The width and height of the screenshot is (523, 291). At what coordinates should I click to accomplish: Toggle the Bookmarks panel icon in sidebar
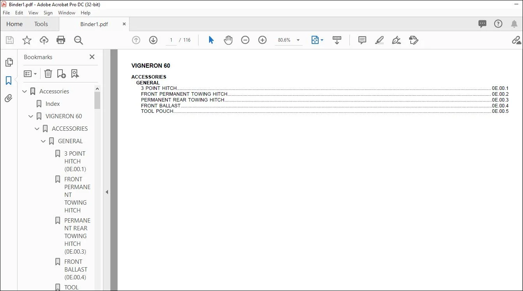click(x=9, y=81)
